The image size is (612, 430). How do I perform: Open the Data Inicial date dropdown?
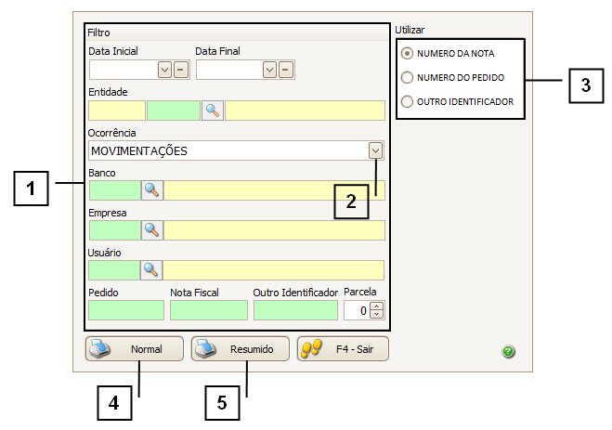[164, 69]
